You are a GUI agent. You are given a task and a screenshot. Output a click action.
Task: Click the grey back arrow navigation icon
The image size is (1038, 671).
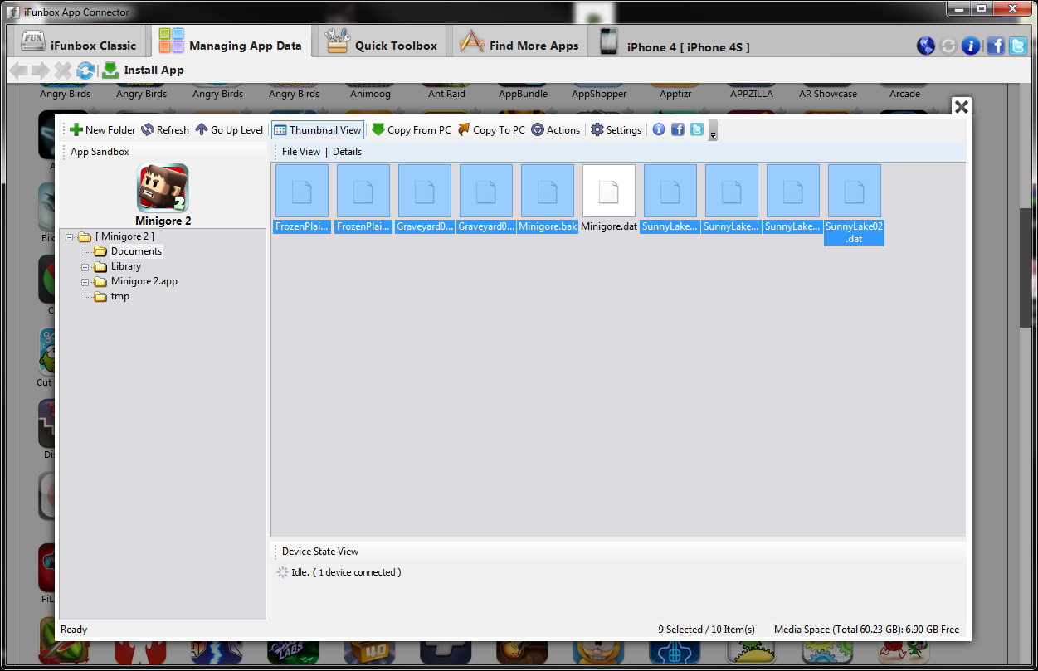(x=18, y=71)
